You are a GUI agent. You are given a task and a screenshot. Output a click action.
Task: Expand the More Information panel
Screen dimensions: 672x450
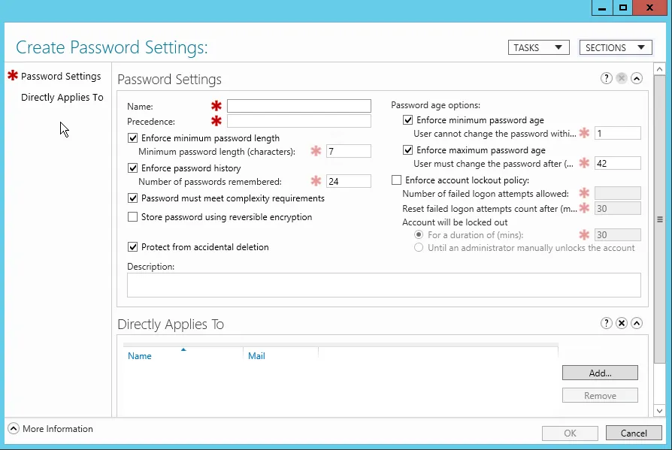coord(14,429)
